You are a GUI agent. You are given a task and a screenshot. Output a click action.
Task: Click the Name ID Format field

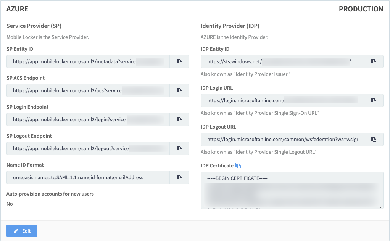coord(88,177)
